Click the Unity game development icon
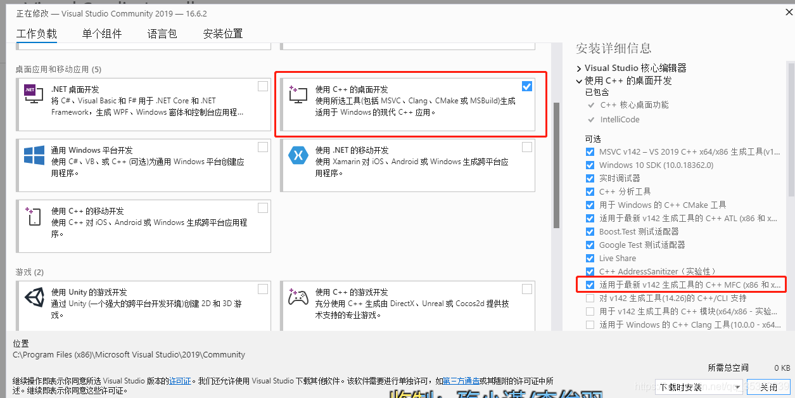 34,297
